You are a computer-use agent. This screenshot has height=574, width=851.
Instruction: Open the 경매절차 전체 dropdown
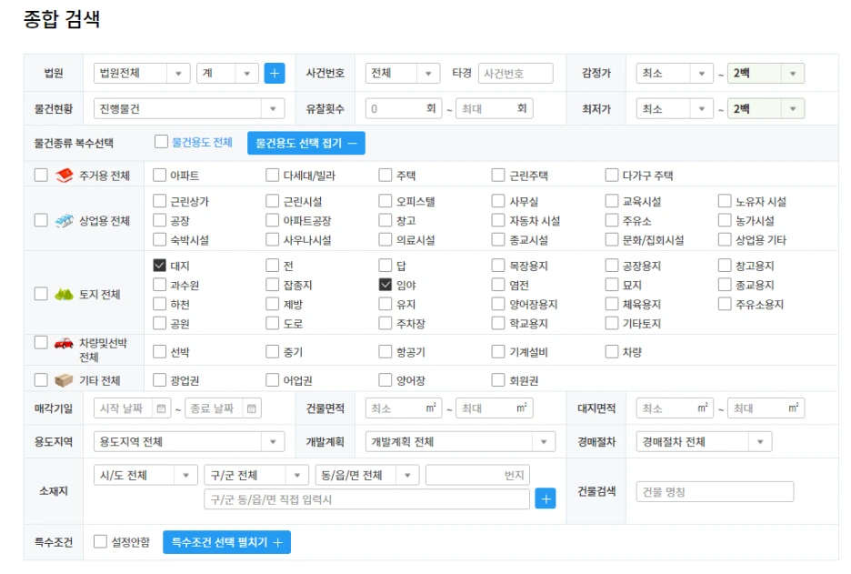pyautogui.click(x=706, y=442)
